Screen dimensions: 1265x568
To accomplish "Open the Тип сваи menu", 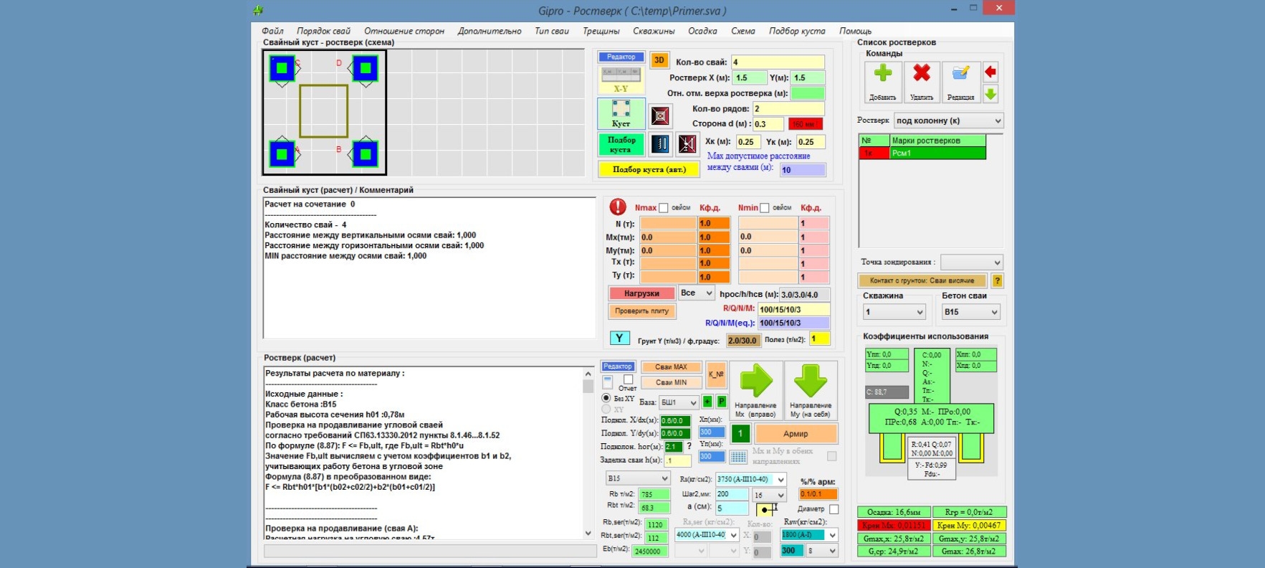I will 552,31.
